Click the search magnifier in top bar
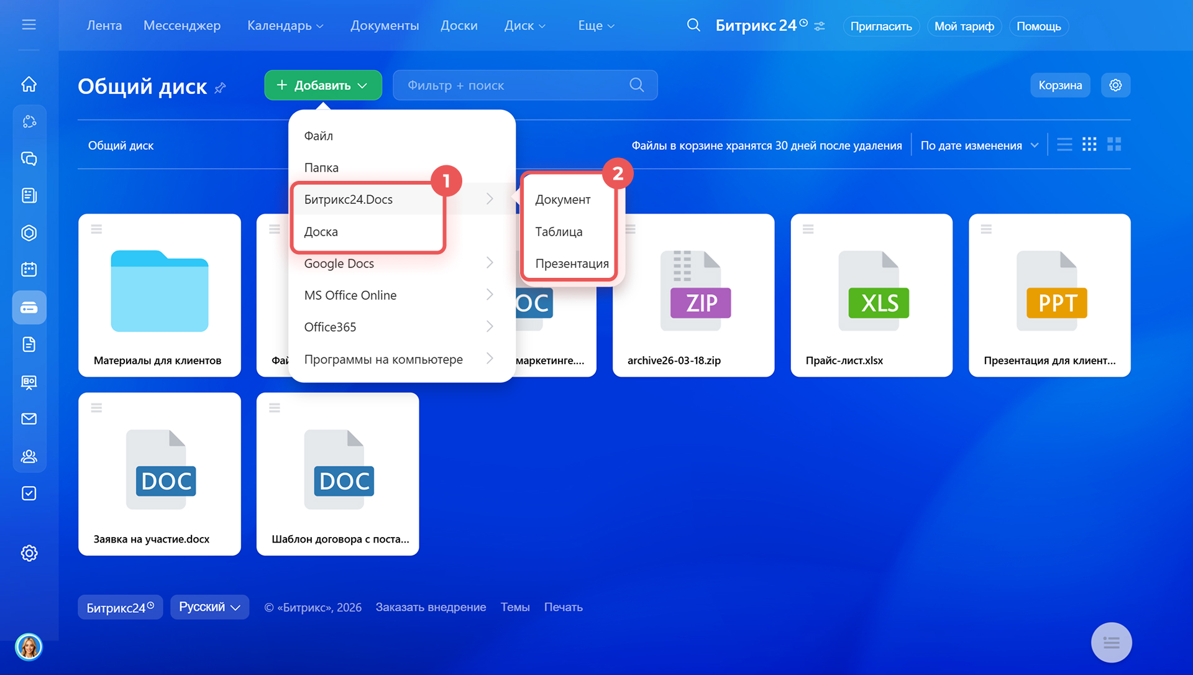Viewport: 1193px width, 675px height. tap(693, 25)
